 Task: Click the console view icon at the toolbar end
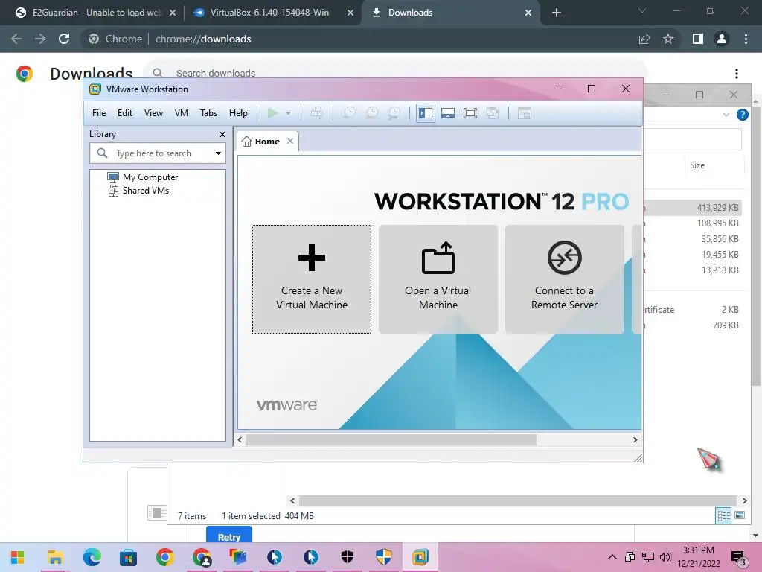pos(525,113)
